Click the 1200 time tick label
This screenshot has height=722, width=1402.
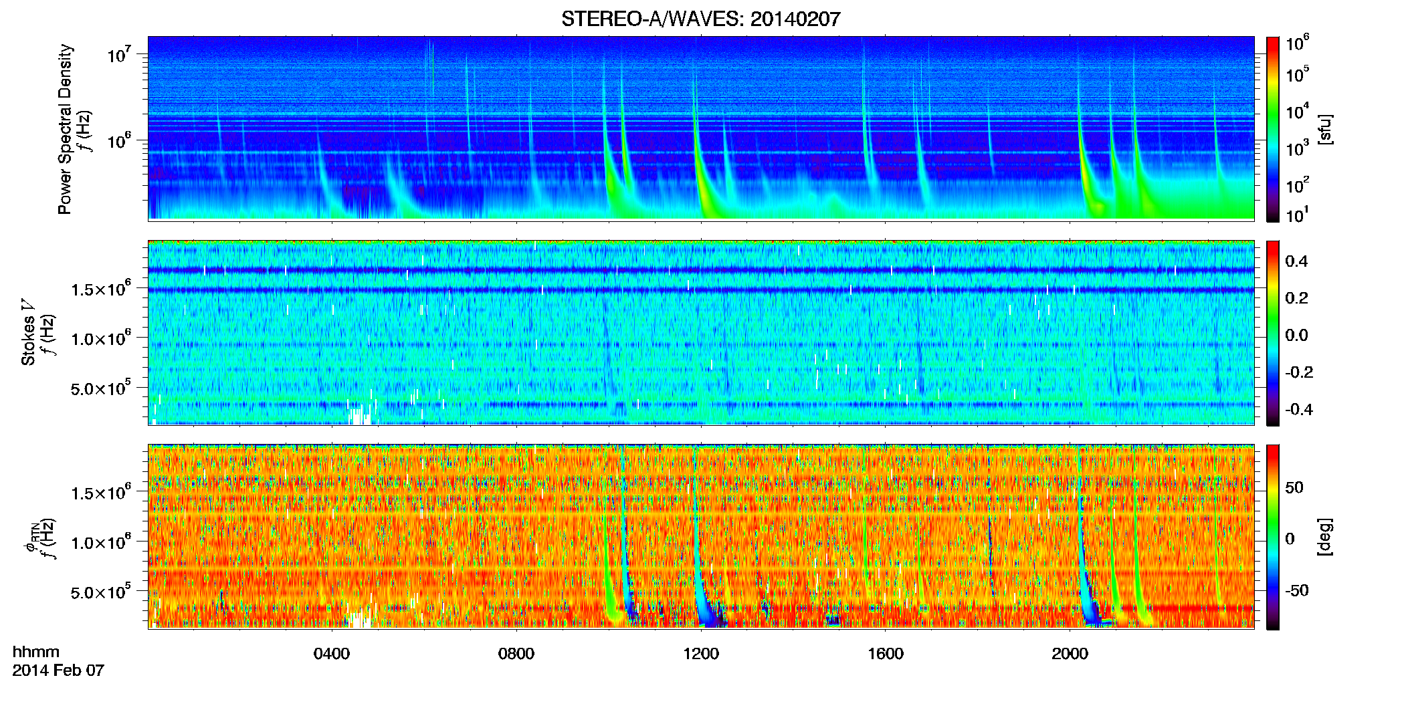click(701, 653)
